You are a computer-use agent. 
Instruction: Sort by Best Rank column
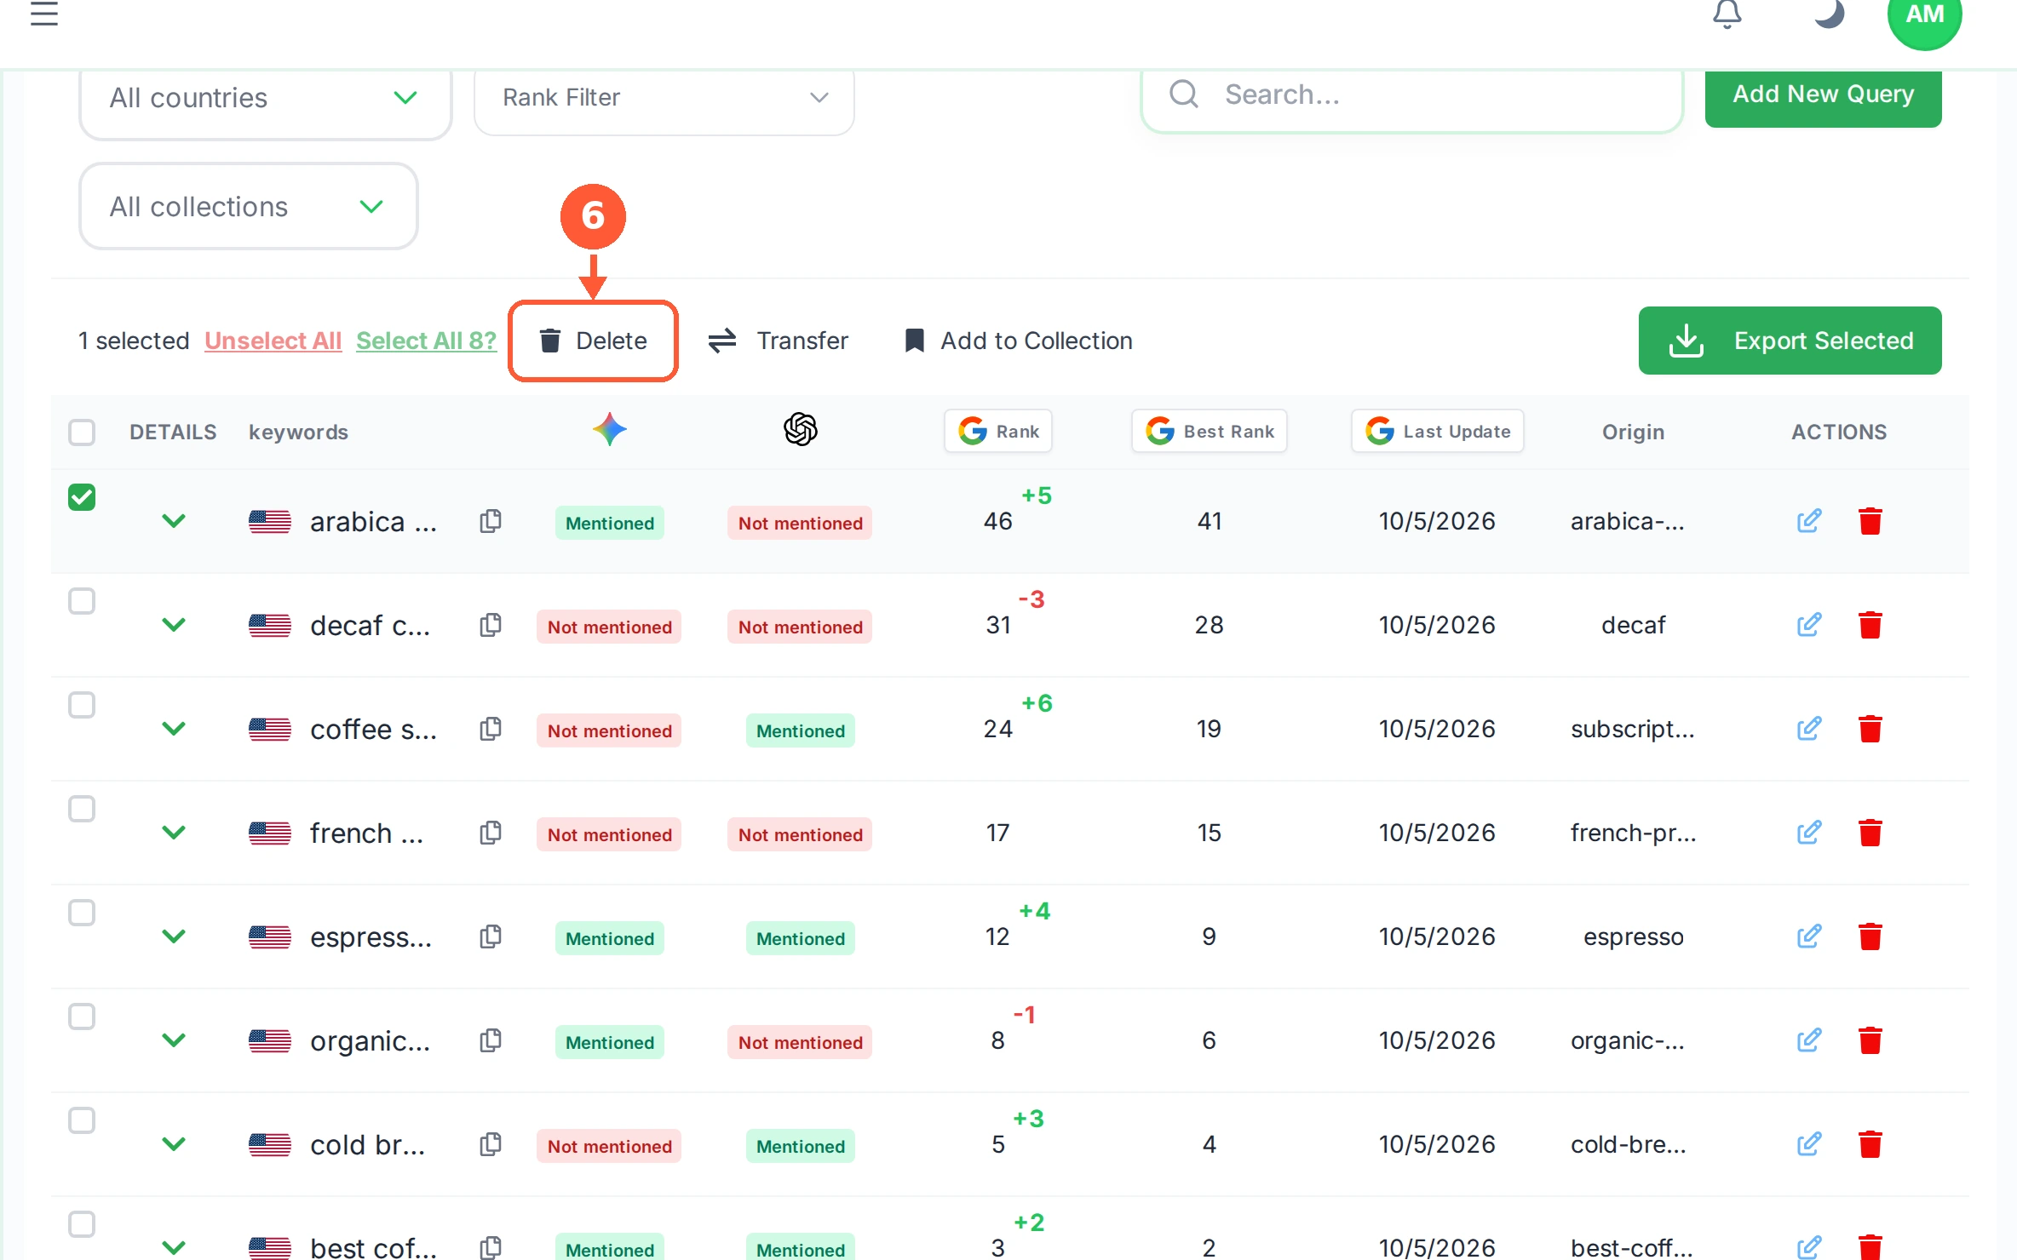click(1210, 431)
